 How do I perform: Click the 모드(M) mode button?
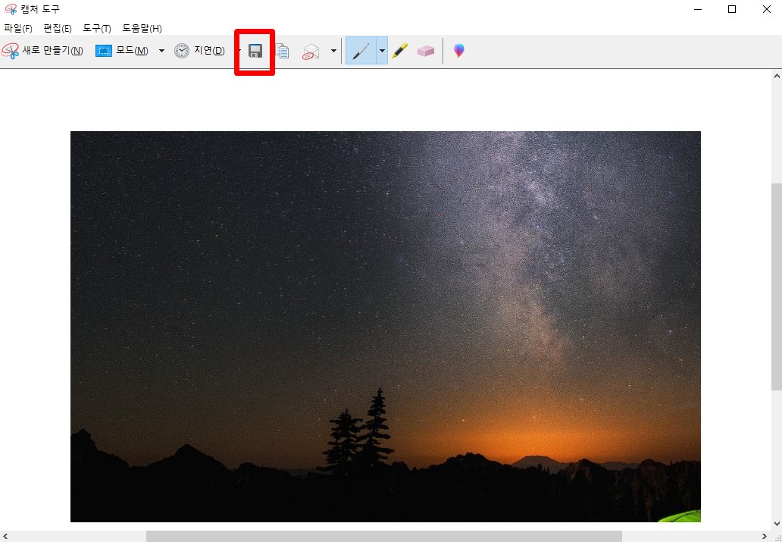point(122,50)
